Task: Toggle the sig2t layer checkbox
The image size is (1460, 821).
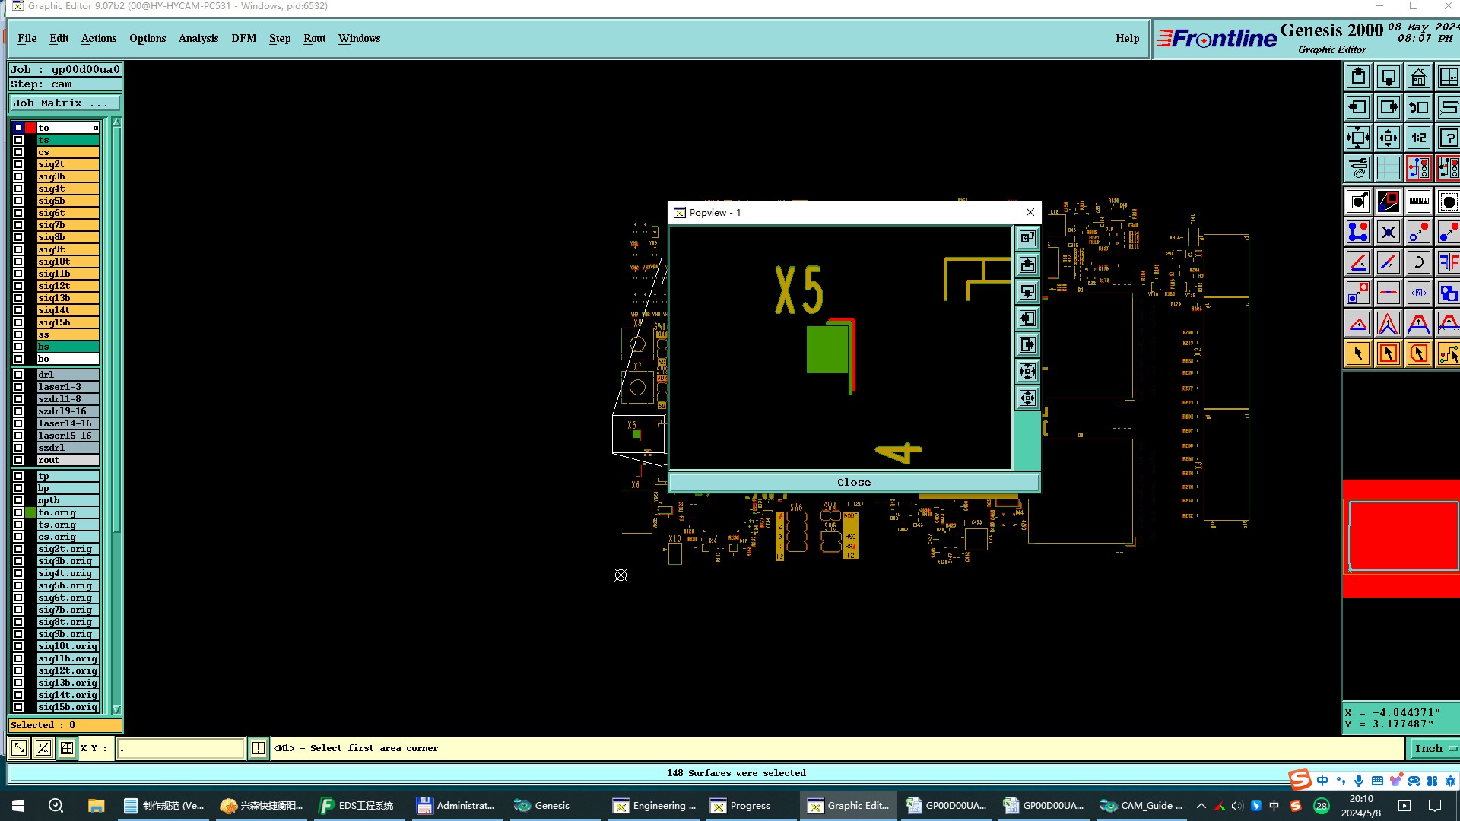Action: click(18, 164)
